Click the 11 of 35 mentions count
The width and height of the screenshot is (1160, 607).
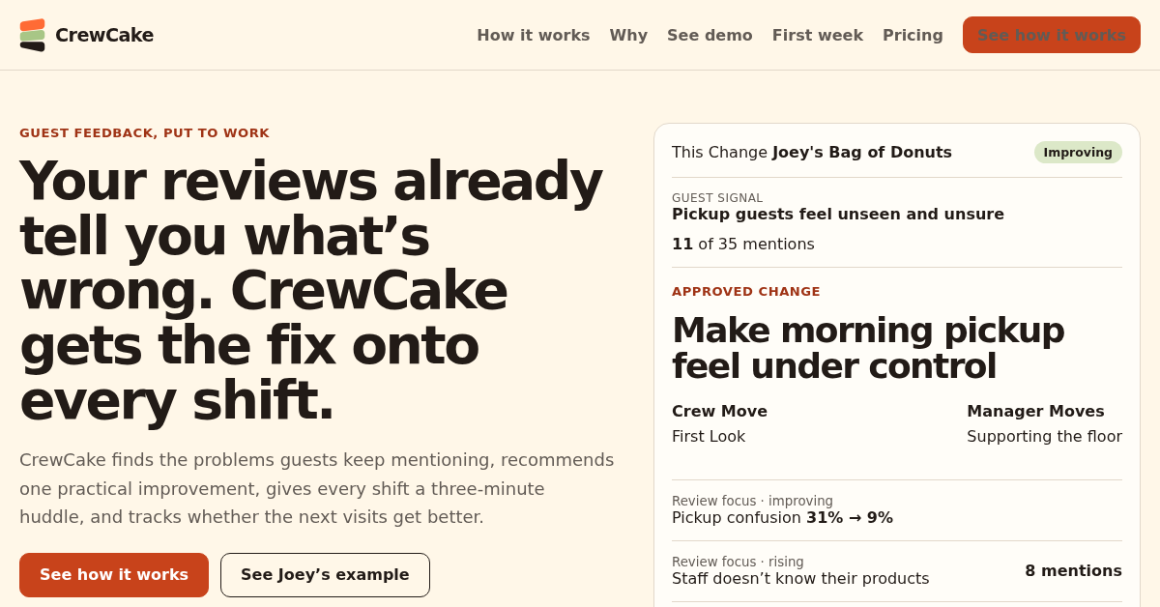pyautogui.click(x=743, y=245)
